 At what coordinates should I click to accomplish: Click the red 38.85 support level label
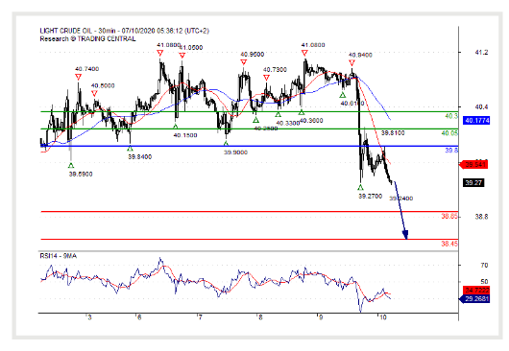tap(449, 216)
